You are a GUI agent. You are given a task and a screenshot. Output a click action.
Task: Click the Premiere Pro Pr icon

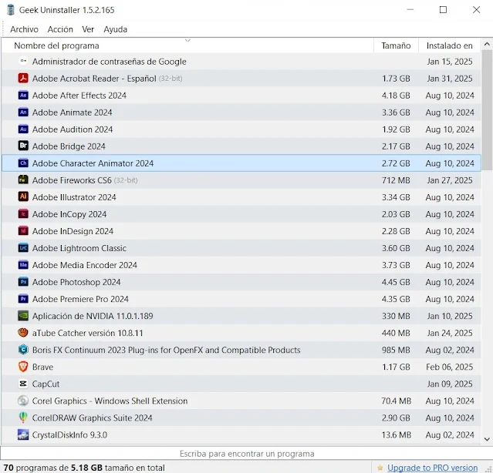click(23, 298)
